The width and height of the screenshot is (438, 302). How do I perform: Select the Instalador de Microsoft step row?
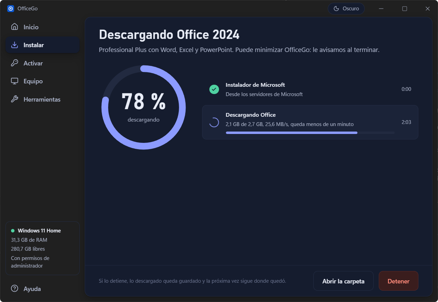tap(310, 89)
